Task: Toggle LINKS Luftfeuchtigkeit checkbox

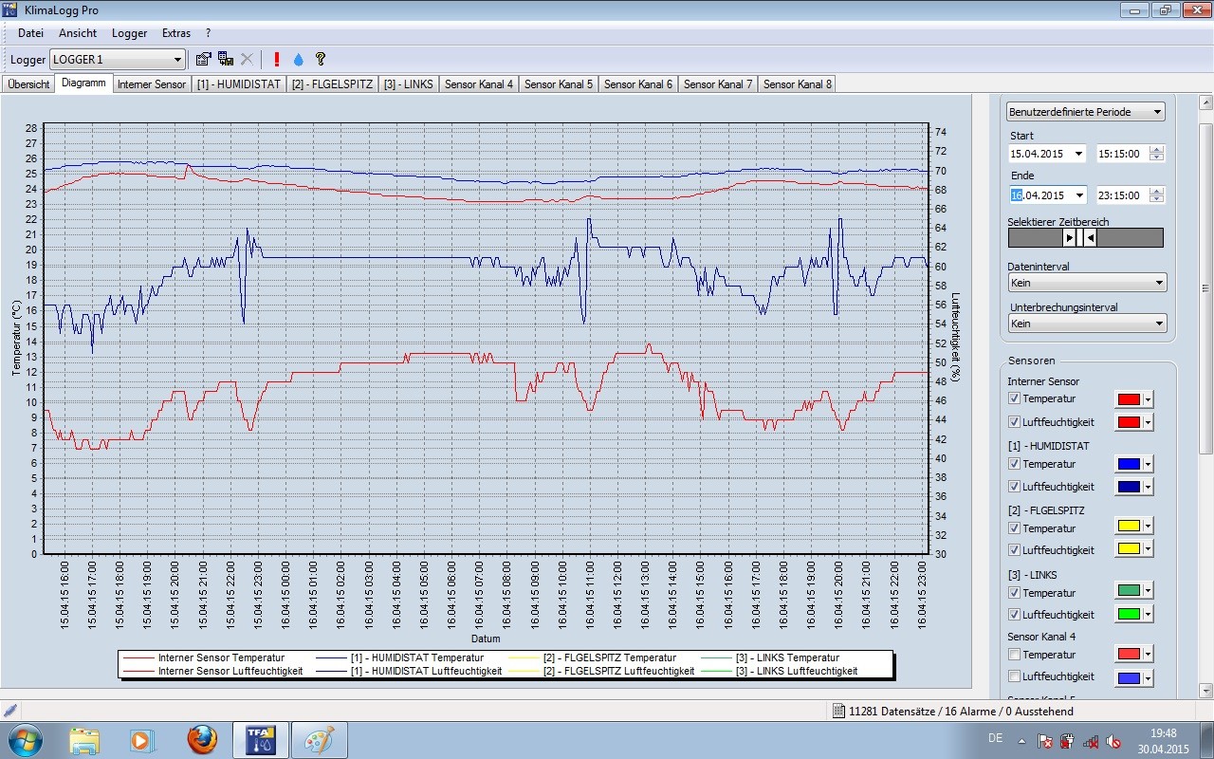Action: (x=1015, y=614)
